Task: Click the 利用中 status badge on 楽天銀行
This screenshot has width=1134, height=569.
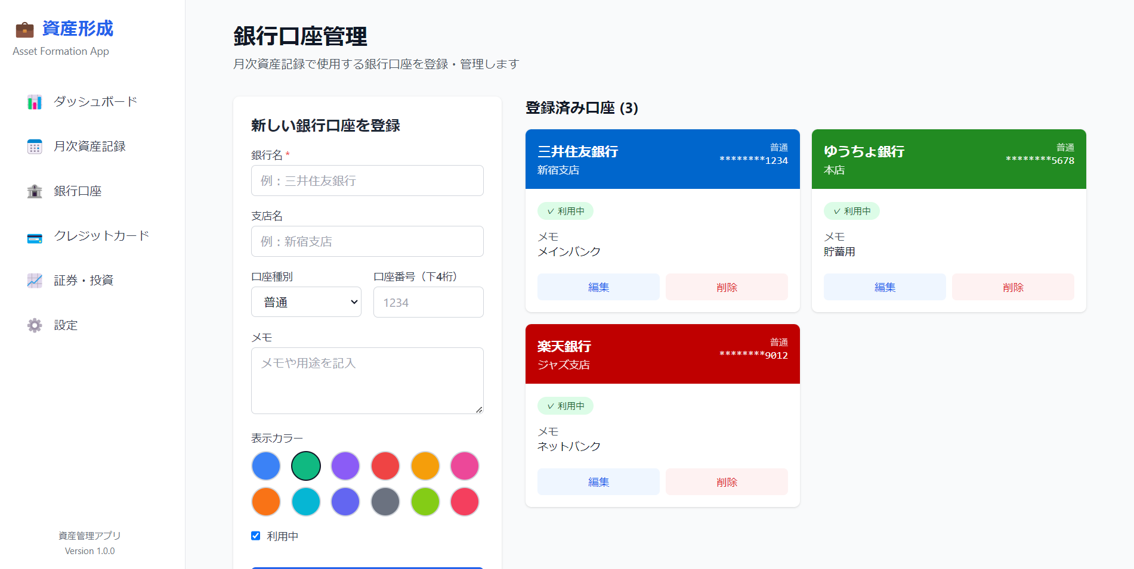Action: (565, 405)
